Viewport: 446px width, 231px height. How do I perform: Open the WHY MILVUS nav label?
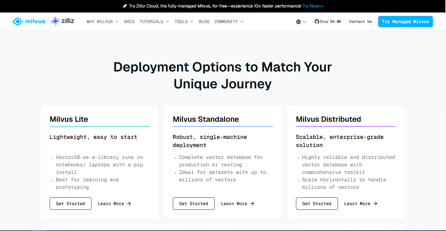coord(100,22)
